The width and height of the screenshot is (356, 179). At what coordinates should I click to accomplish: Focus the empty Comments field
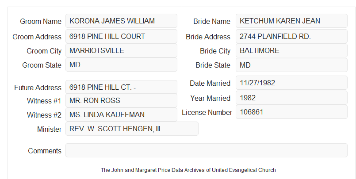(207, 150)
